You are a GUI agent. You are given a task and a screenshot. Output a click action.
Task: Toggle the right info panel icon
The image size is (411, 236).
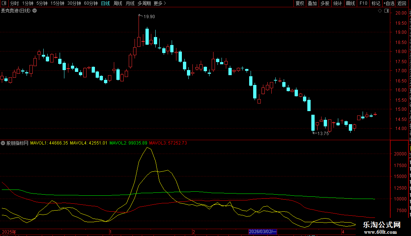point(387,11)
